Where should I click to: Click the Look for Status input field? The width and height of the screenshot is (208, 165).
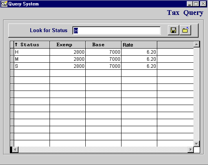pos(116,31)
